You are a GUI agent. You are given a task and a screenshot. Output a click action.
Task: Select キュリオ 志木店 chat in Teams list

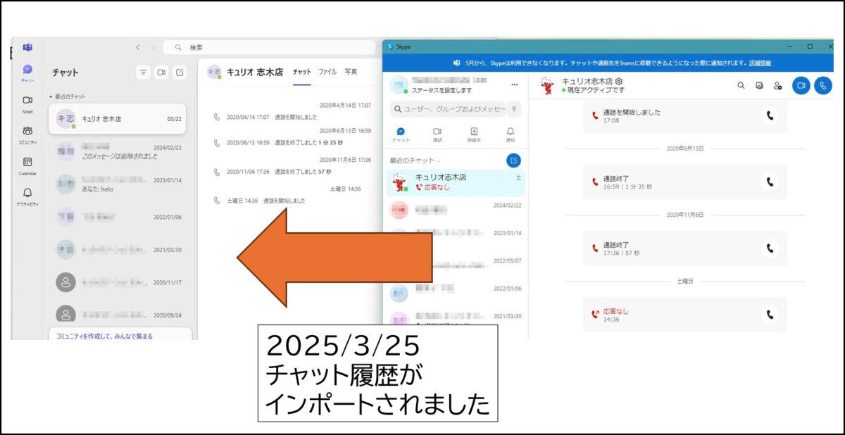[x=118, y=119]
